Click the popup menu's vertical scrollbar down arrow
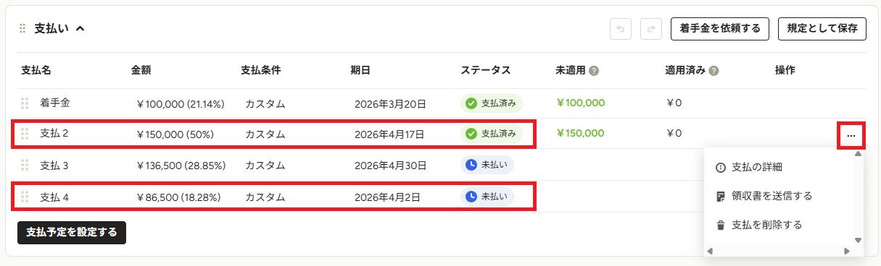Viewport: 881px width, 266px height. pyautogui.click(x=858, y=240)
